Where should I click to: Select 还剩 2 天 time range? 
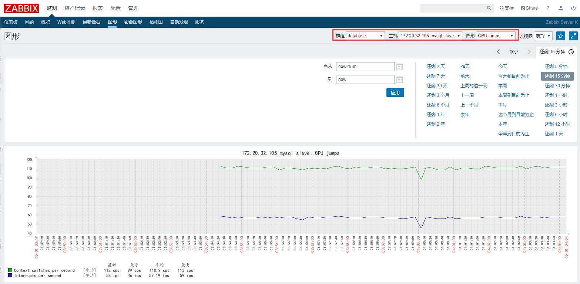coord(436,67)
